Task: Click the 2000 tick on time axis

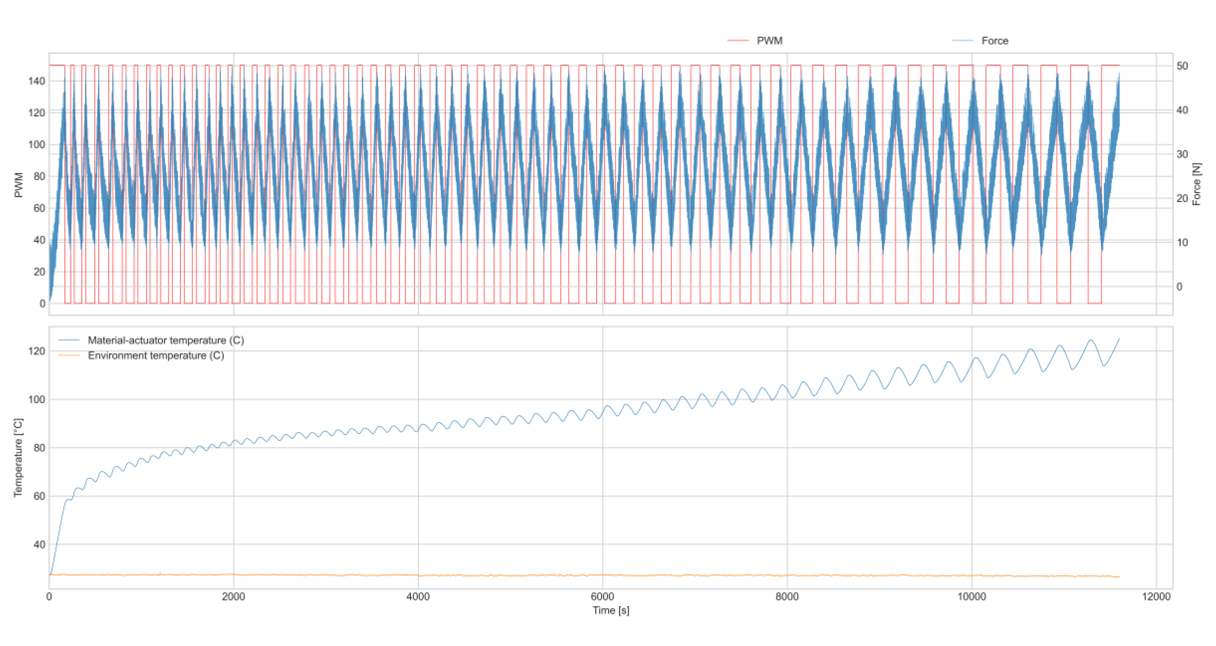Action: point(233,597)
